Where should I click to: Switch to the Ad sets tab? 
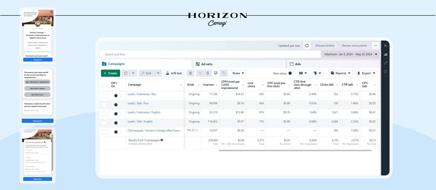(x=207, y=64)
